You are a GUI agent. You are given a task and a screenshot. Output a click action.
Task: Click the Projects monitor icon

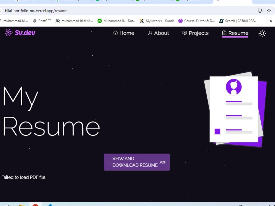coord(185,33)
